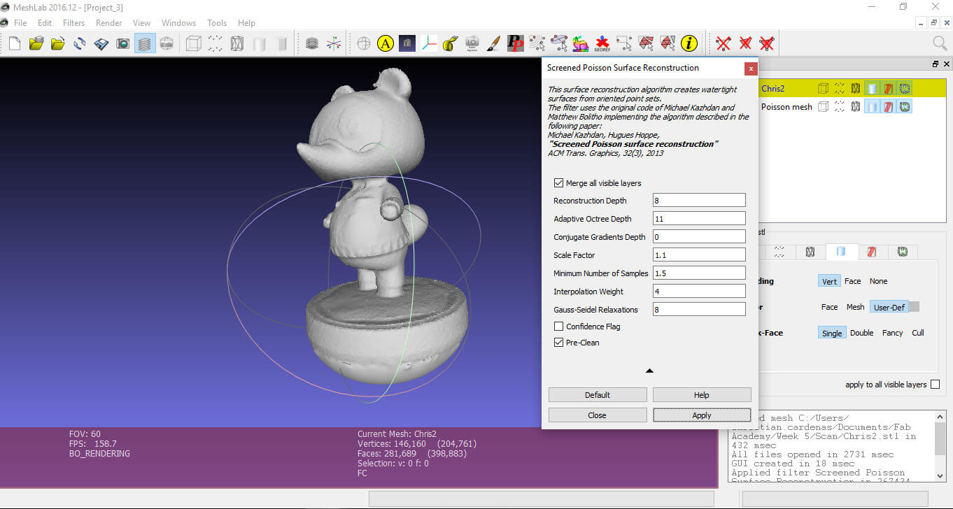Select faces in a rectangular region

[646, 43]
